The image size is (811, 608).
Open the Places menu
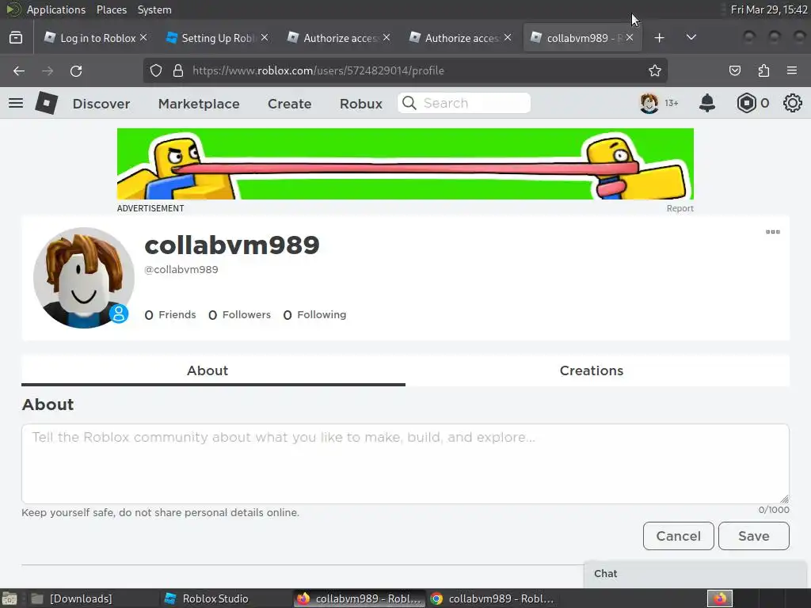[111, 9]
